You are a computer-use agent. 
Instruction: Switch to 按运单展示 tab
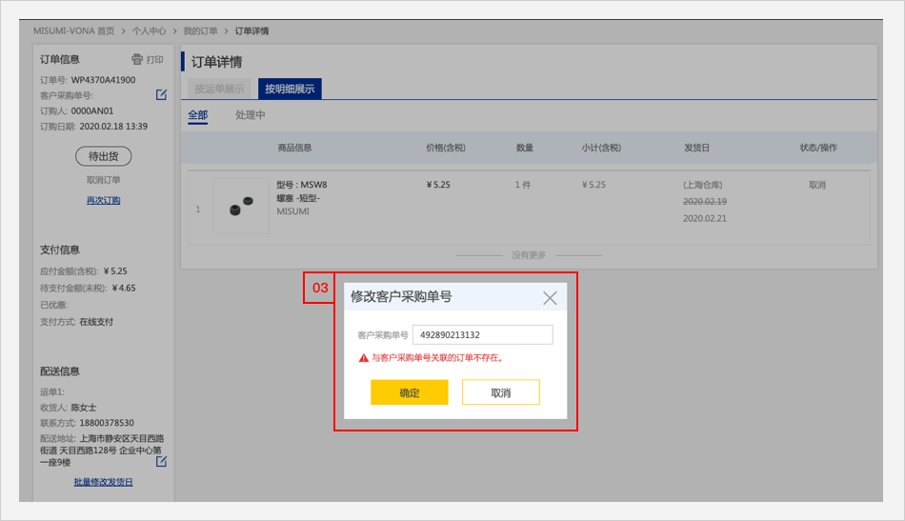click(x=219, y=89)
